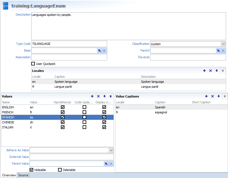
Task: Add a new locale with plus icon
Action: click(x=205, y=71)
